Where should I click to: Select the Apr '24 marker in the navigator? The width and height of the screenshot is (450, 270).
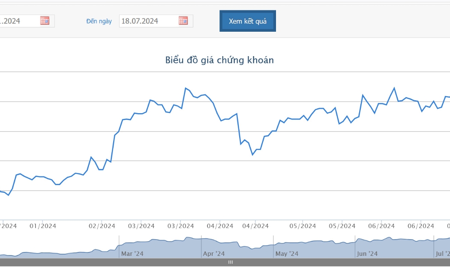click(x=214, y=254)
